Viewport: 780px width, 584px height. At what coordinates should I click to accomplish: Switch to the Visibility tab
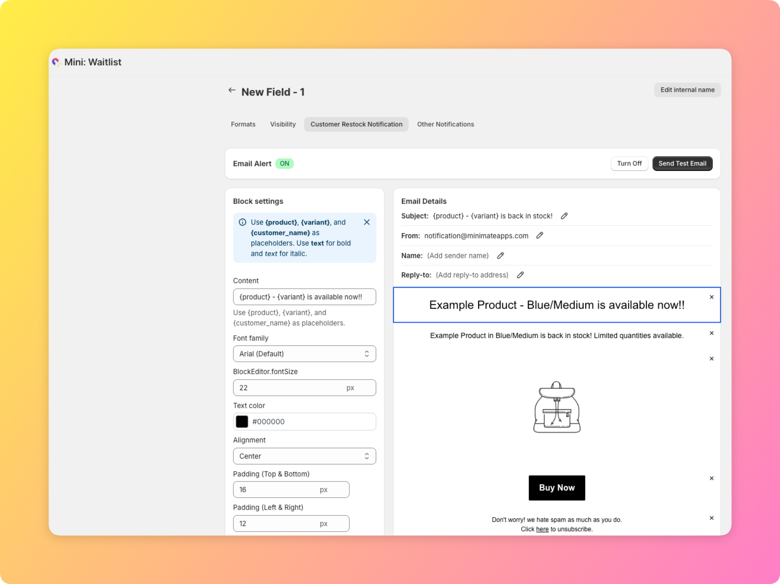(x=283, y=124)
